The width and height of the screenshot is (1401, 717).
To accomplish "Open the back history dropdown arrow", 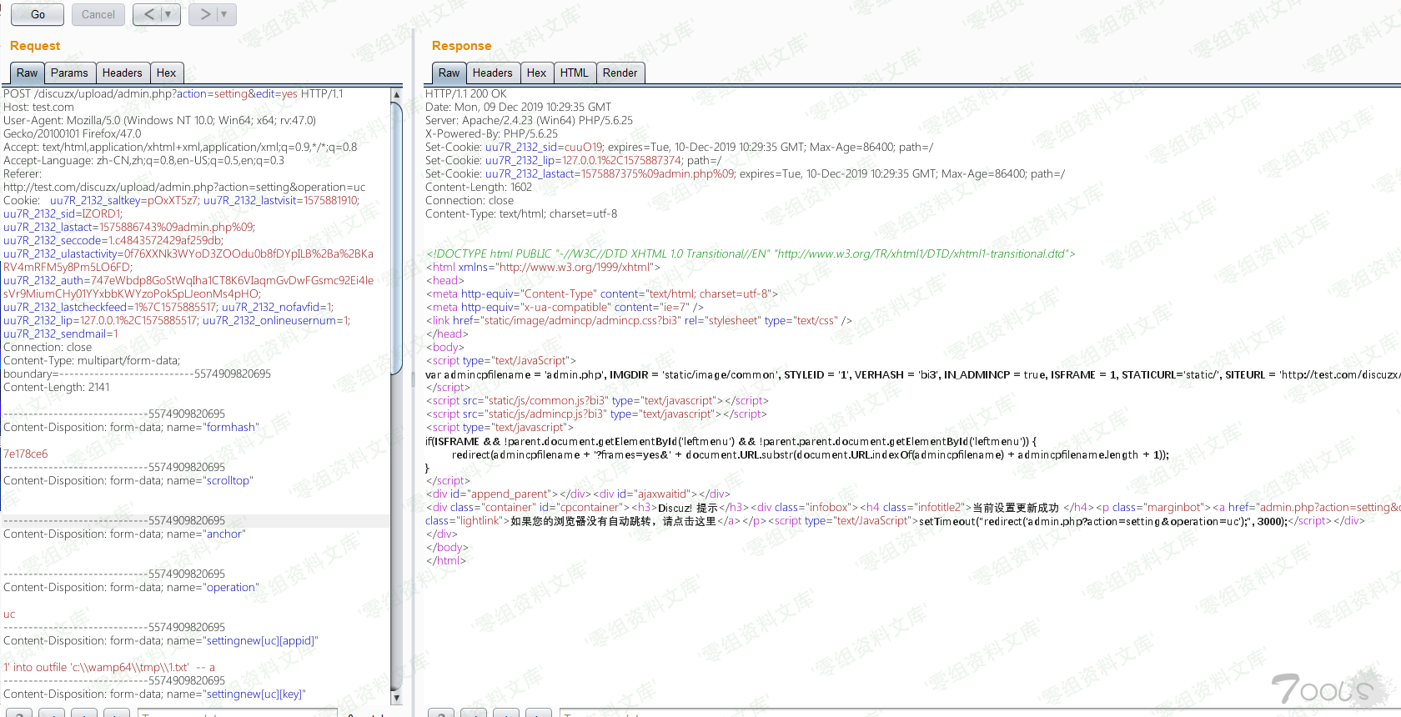I will click(x=168, y=14).
